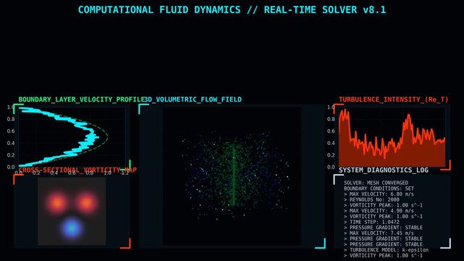This screenshot has height=261, width=464.
Task: Click the 0.2 y-axis label on turbulence chart
Action: point(331,155)
